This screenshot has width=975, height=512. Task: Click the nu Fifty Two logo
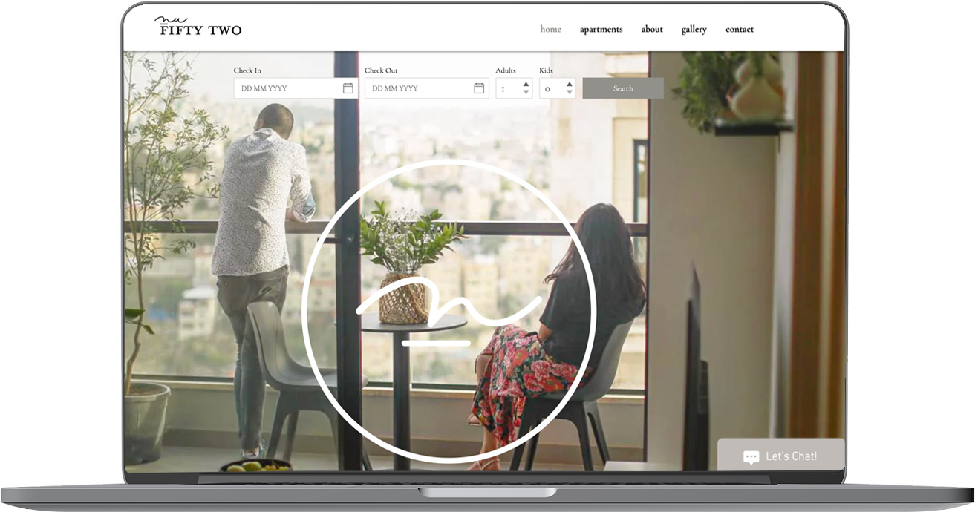198,26
